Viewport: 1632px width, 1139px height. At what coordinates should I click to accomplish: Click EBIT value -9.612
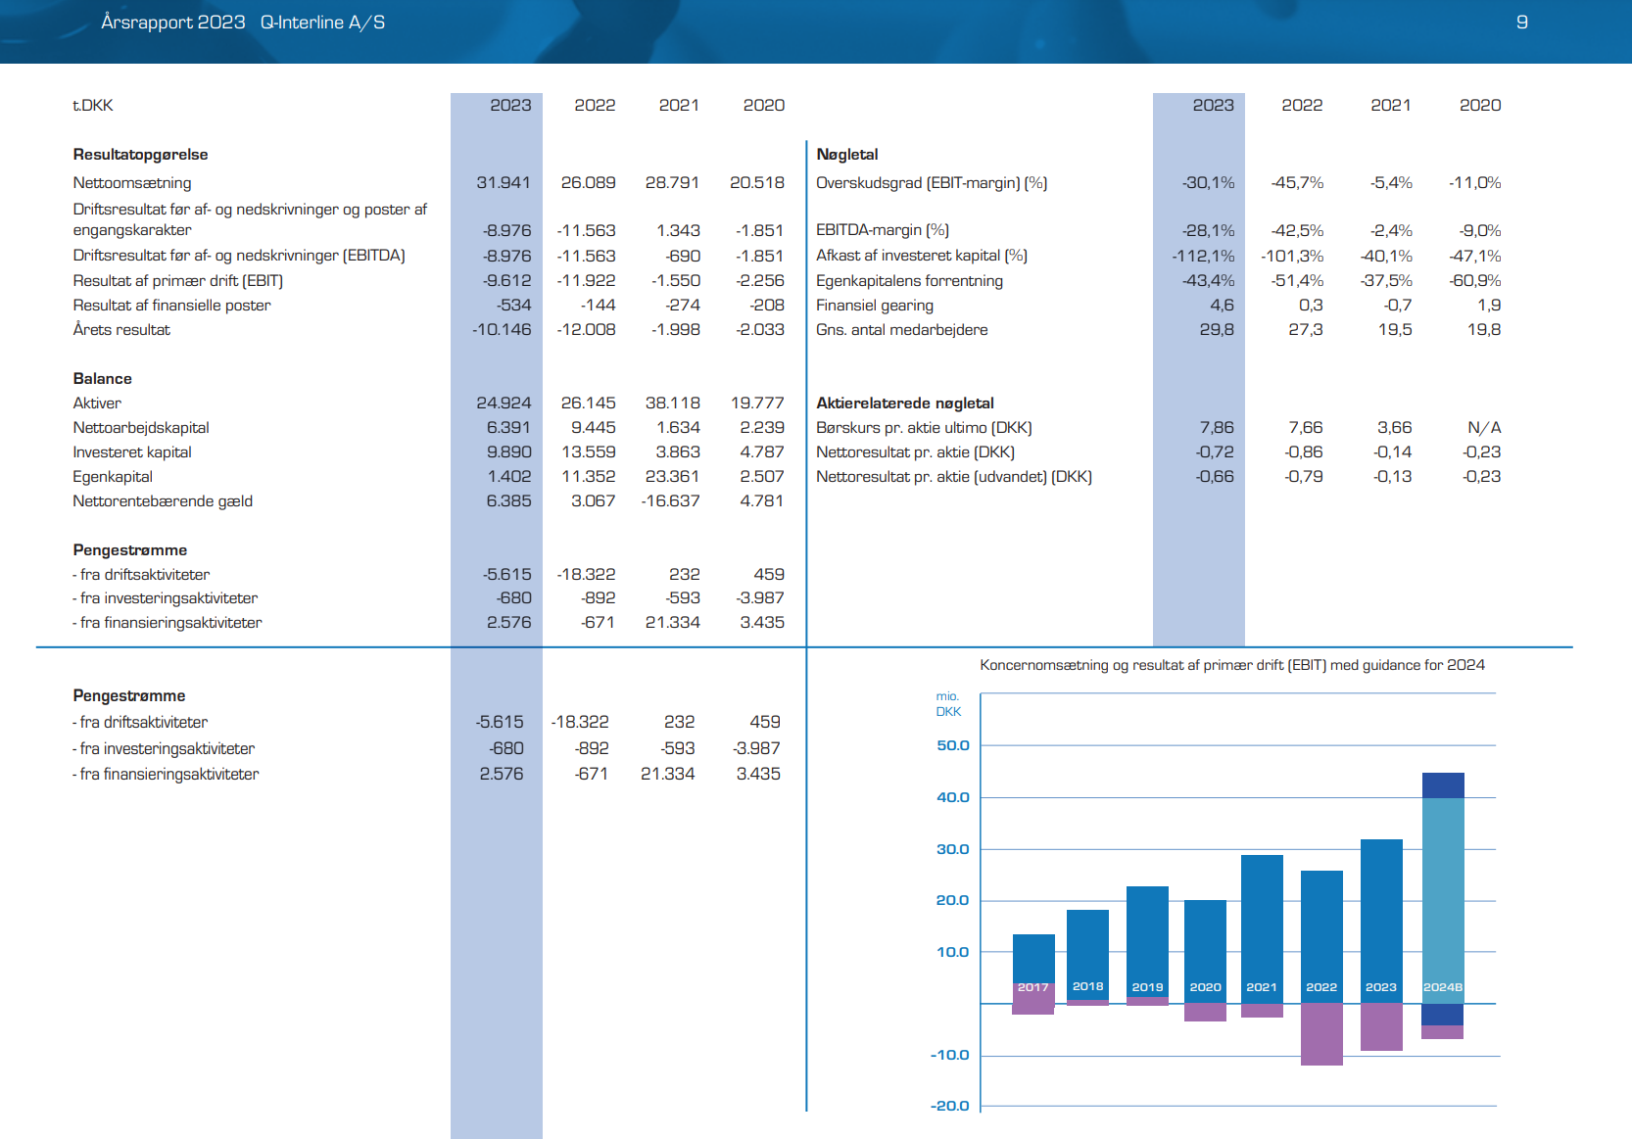pyautogui.click(x=506, y=280)
